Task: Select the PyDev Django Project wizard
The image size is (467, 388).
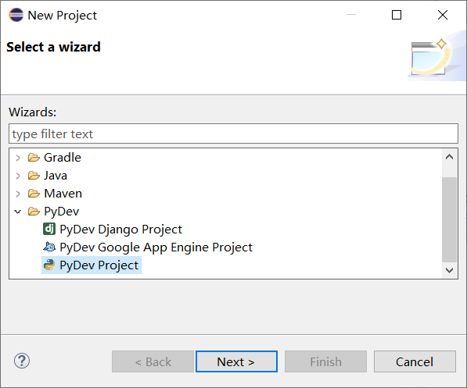Action: pos(120,230)
